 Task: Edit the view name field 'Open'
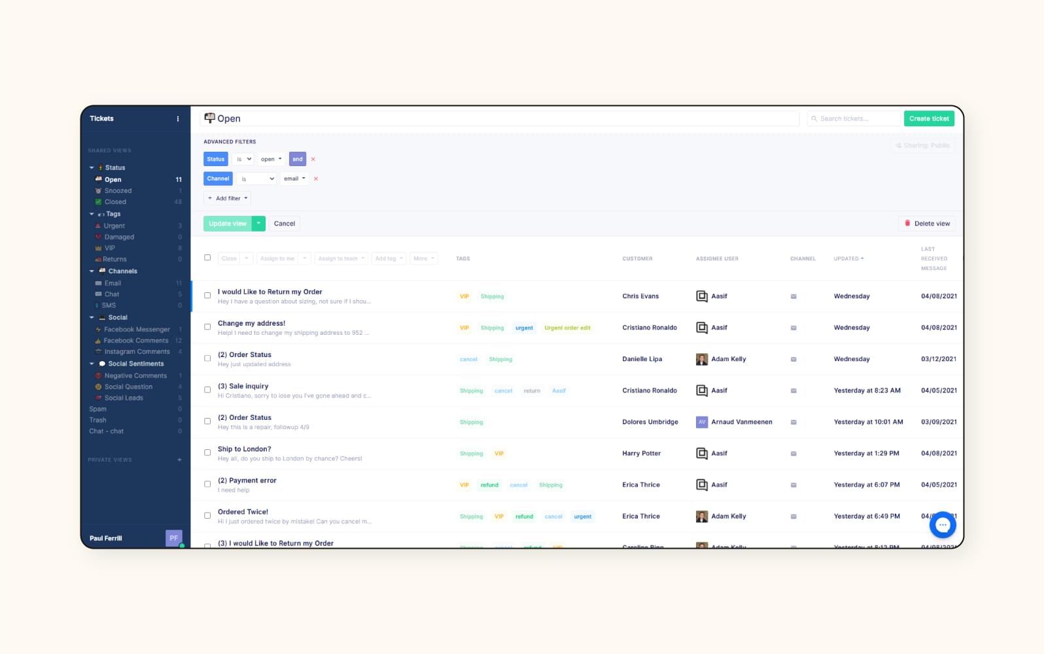point(500,118)
